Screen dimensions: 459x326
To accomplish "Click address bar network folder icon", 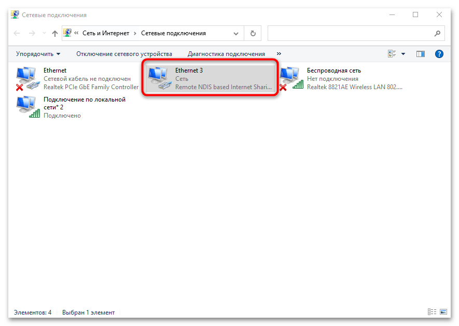I will [x=67, y=33].
